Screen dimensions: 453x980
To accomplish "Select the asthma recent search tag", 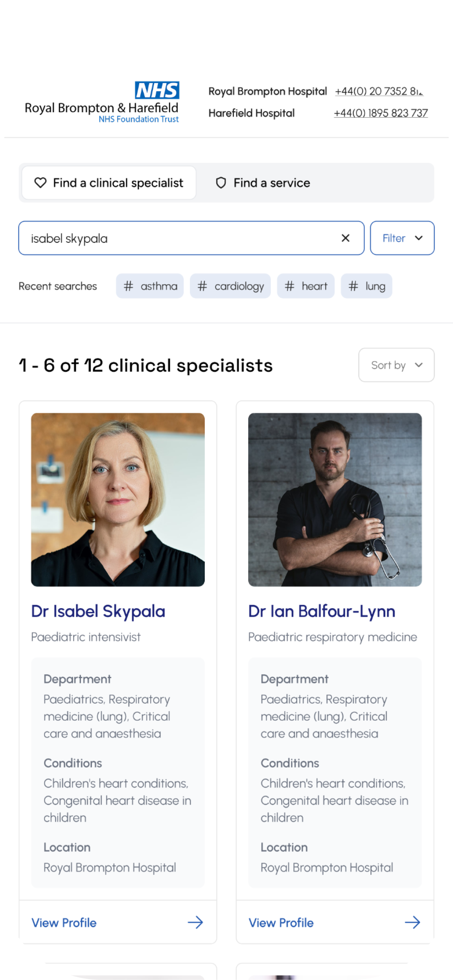I will (x=150, y=286).
